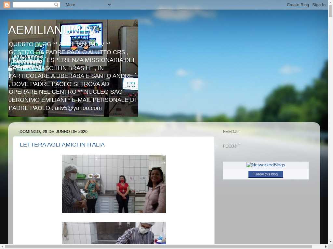Focus the Blogger navbar search field
The width and height of the screenshot is (333, 249).
33,5
